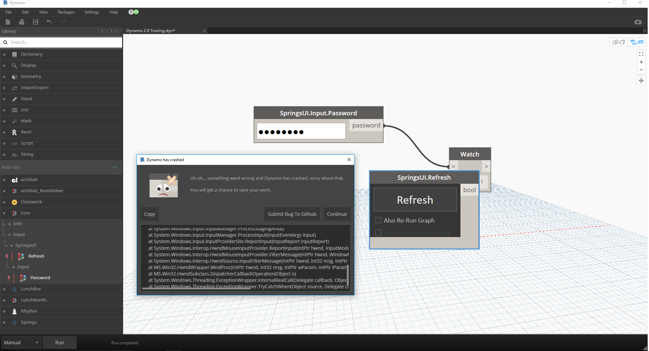The width and height of the screenshot is (649, 351).
Task: Zoom to fit using the fit-view icon
Action: 641,54
